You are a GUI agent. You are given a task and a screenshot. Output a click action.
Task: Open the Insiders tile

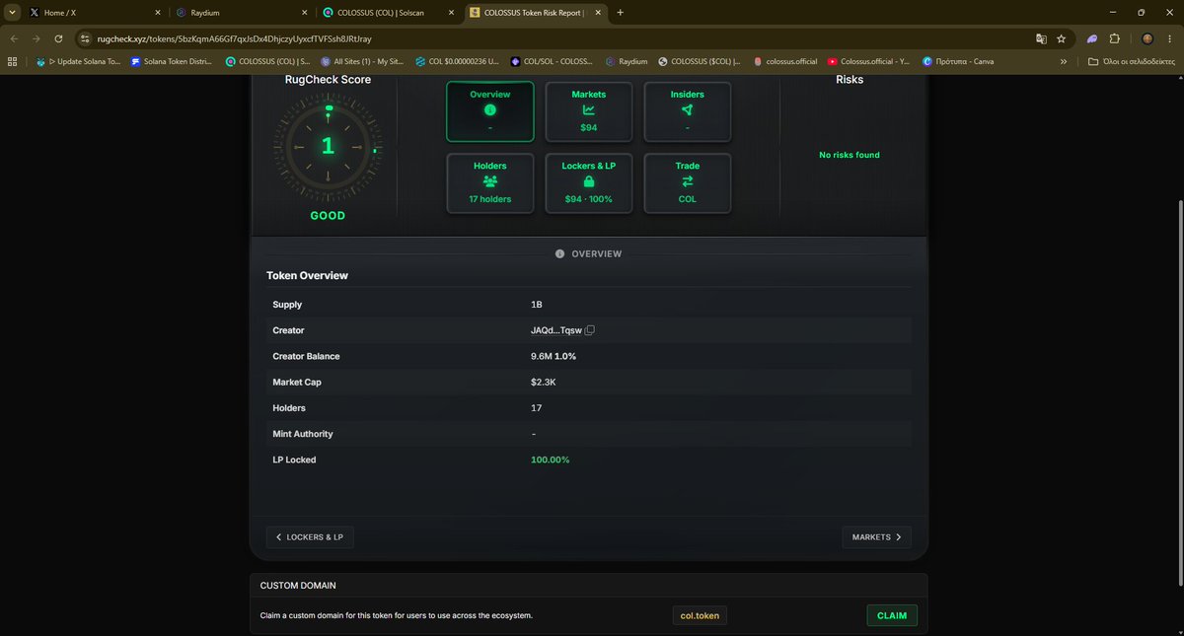pos(687,110)
